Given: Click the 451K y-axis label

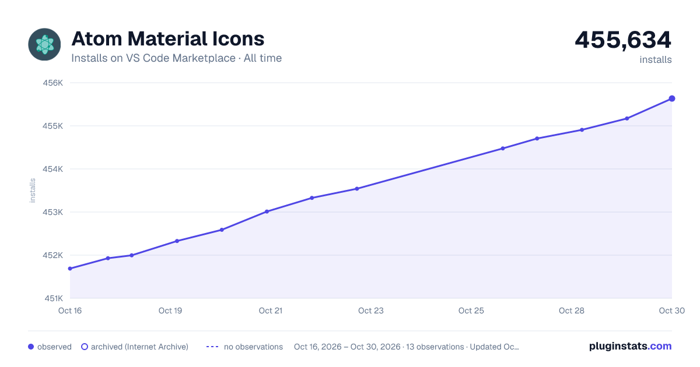Looking at the screenshot, I should click(x=53, y=298).
